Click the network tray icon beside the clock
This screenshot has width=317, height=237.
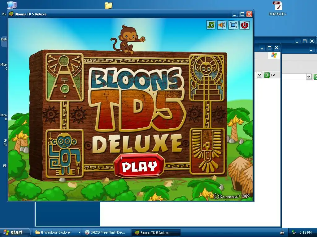click(x=294, y=233)
